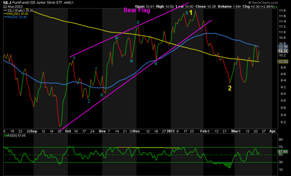Image resolution: width=291 pixels, height=176 pixels.
Task: Click the magenta Bear Flag annotation
Action: click(137, 10)
